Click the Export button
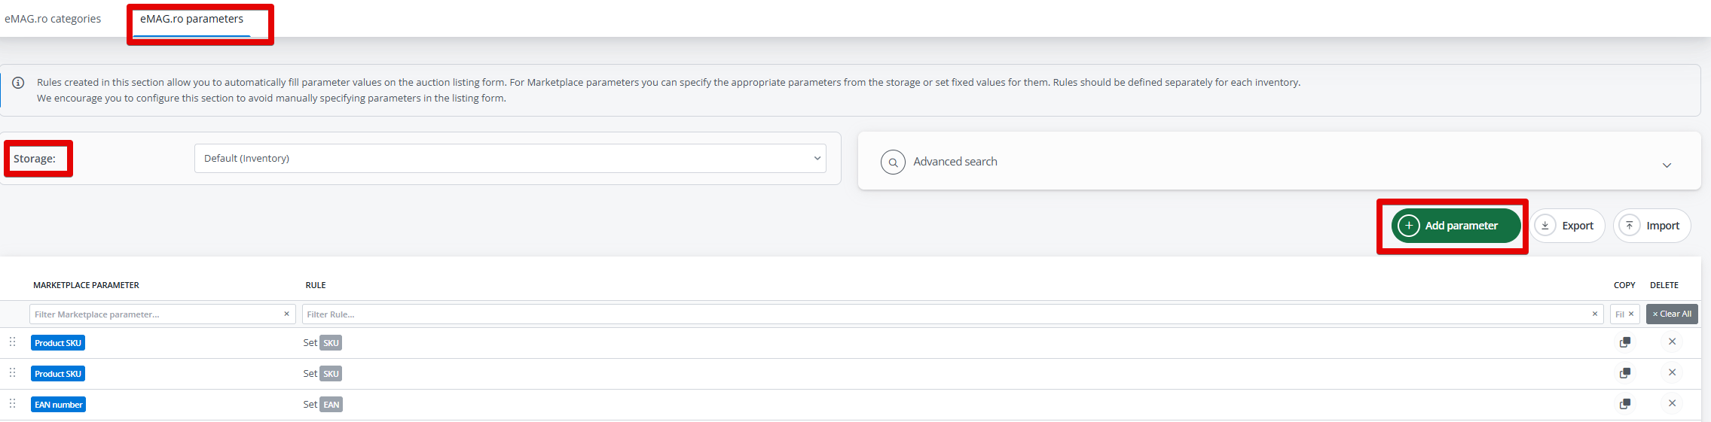 (x=1567, y=226)
